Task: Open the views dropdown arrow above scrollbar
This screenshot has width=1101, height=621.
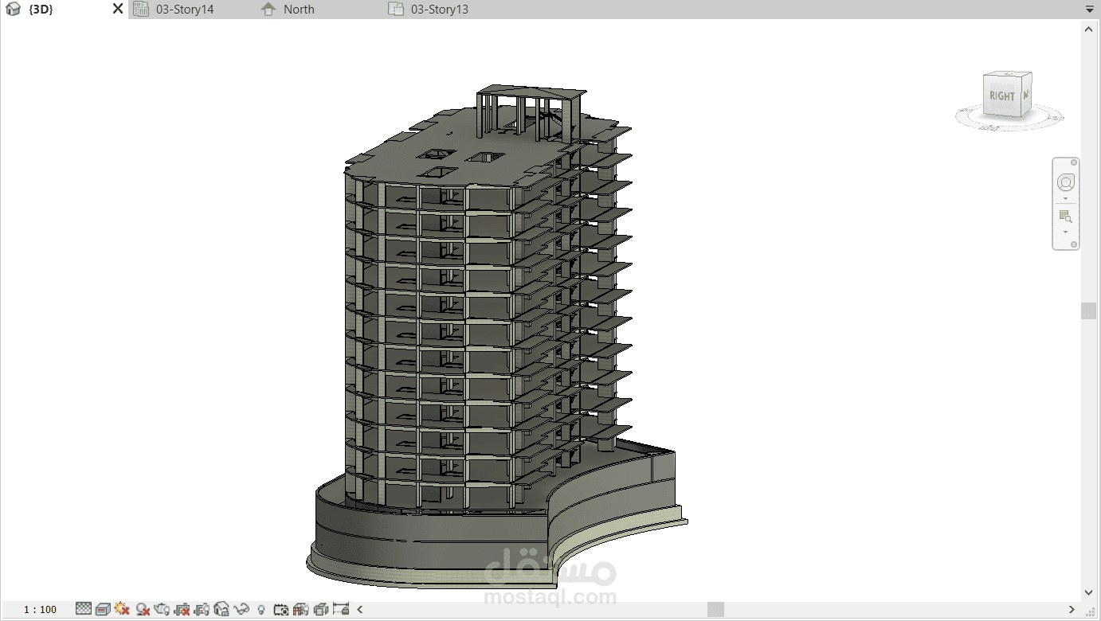Action: 1088,9
